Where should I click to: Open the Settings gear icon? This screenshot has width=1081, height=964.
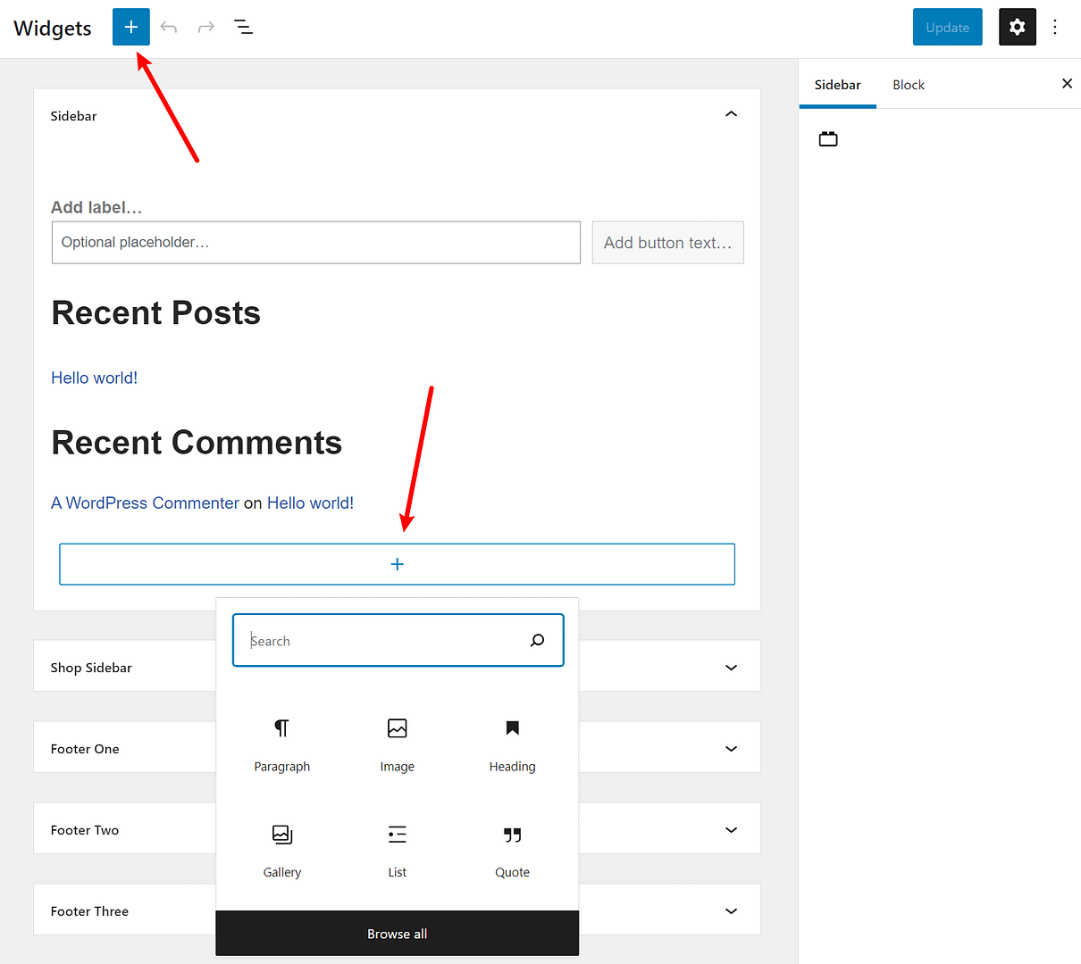point(1017,27)
